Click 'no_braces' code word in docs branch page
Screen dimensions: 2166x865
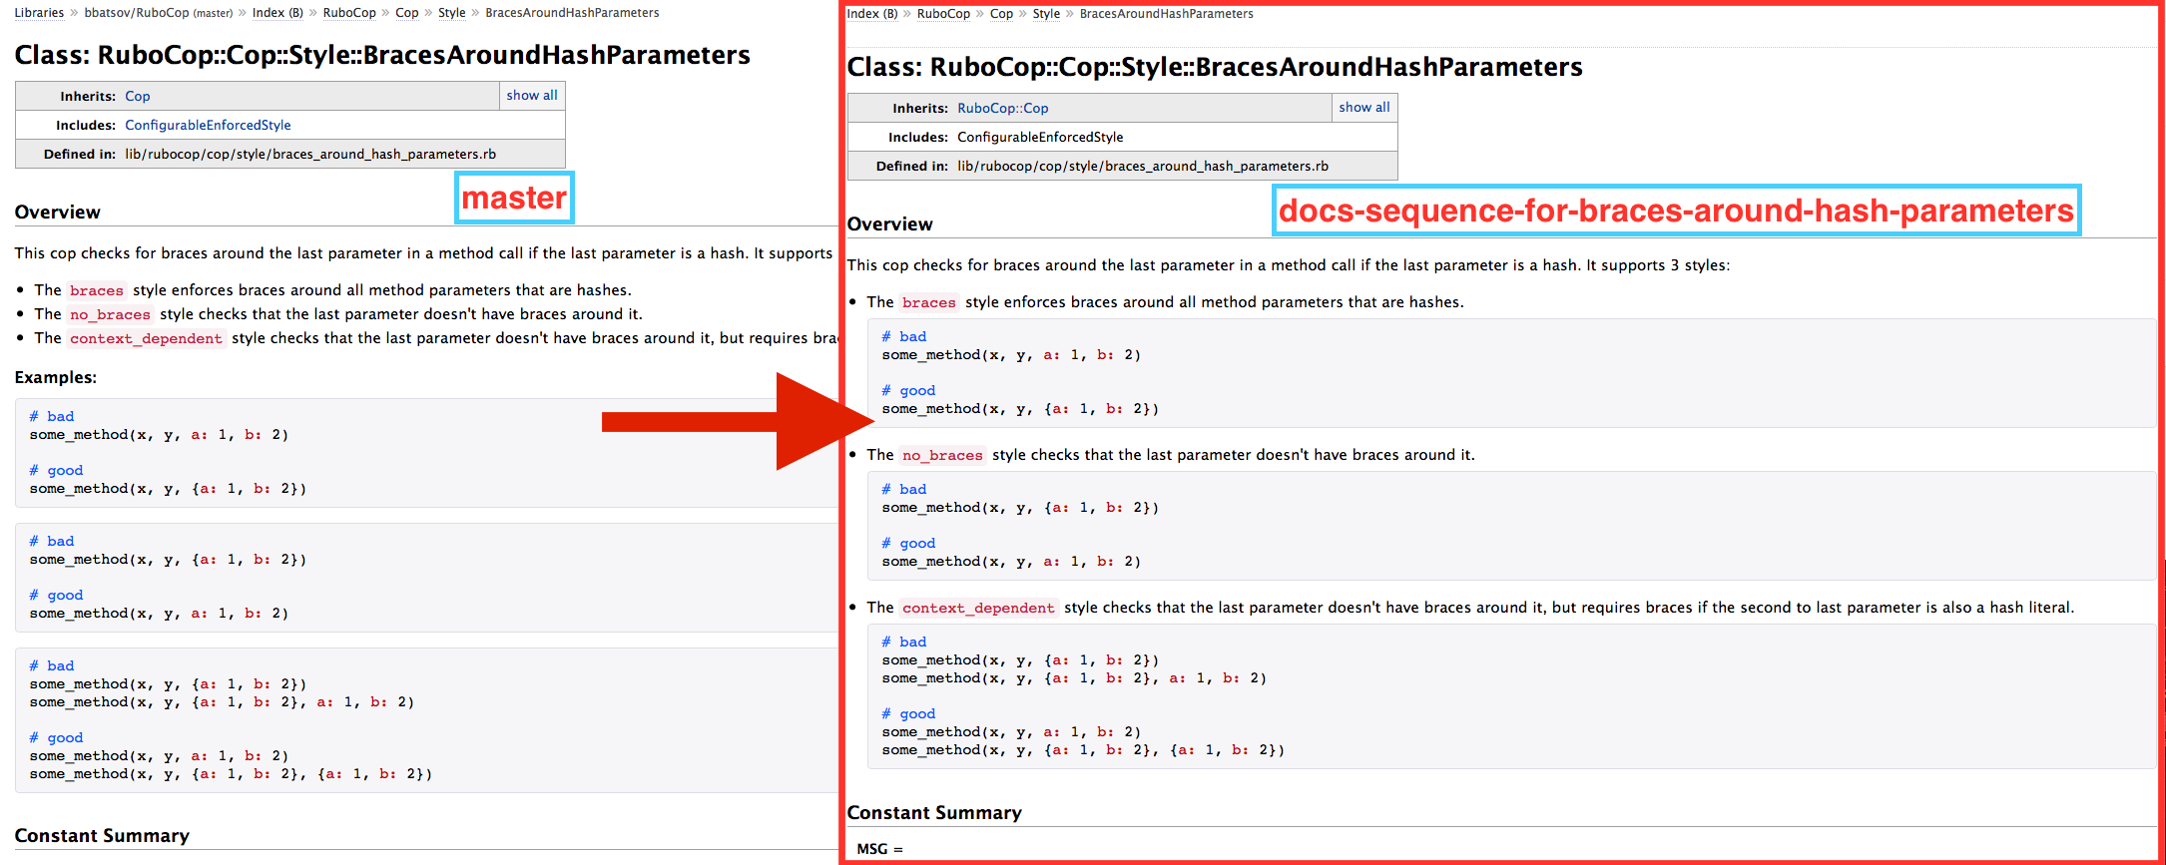point(942,455)
